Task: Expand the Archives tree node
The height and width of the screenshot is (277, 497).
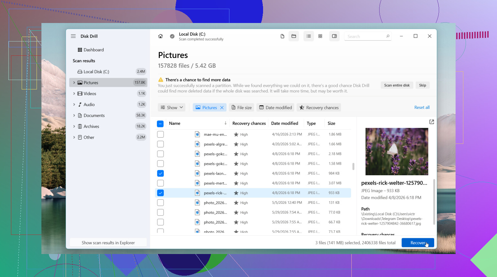Action: click(x=74, y=126)
